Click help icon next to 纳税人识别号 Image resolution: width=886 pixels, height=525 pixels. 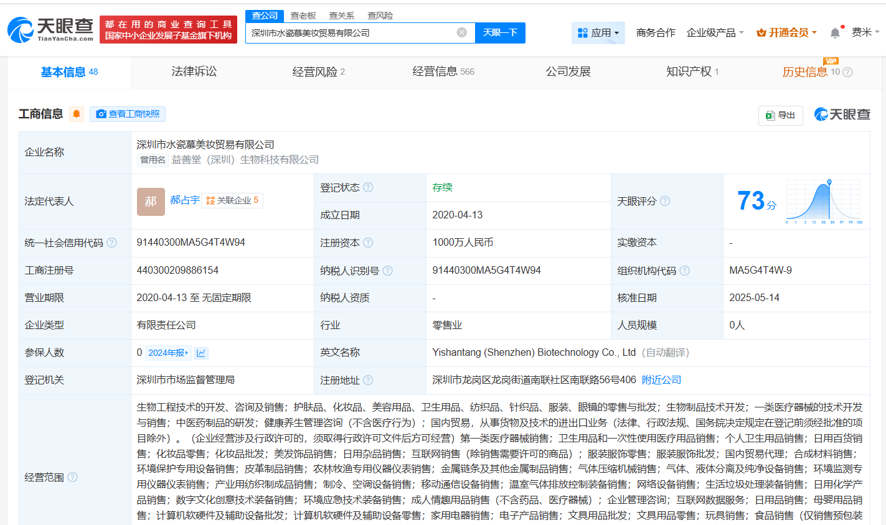tap(387, 271)
